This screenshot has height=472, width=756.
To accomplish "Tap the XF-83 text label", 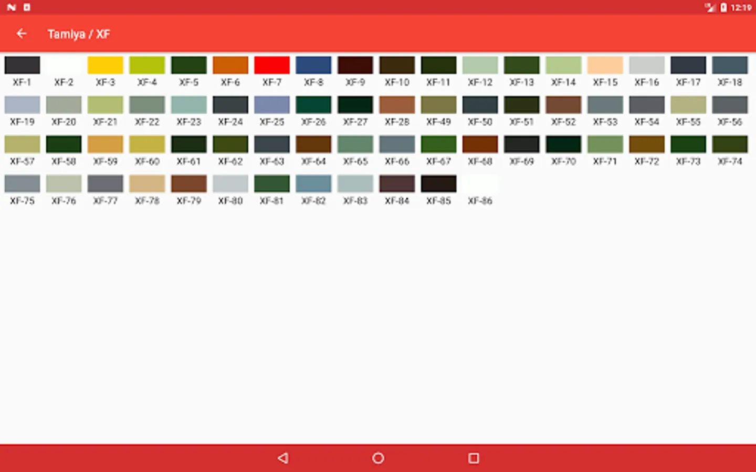I will 355,201.
